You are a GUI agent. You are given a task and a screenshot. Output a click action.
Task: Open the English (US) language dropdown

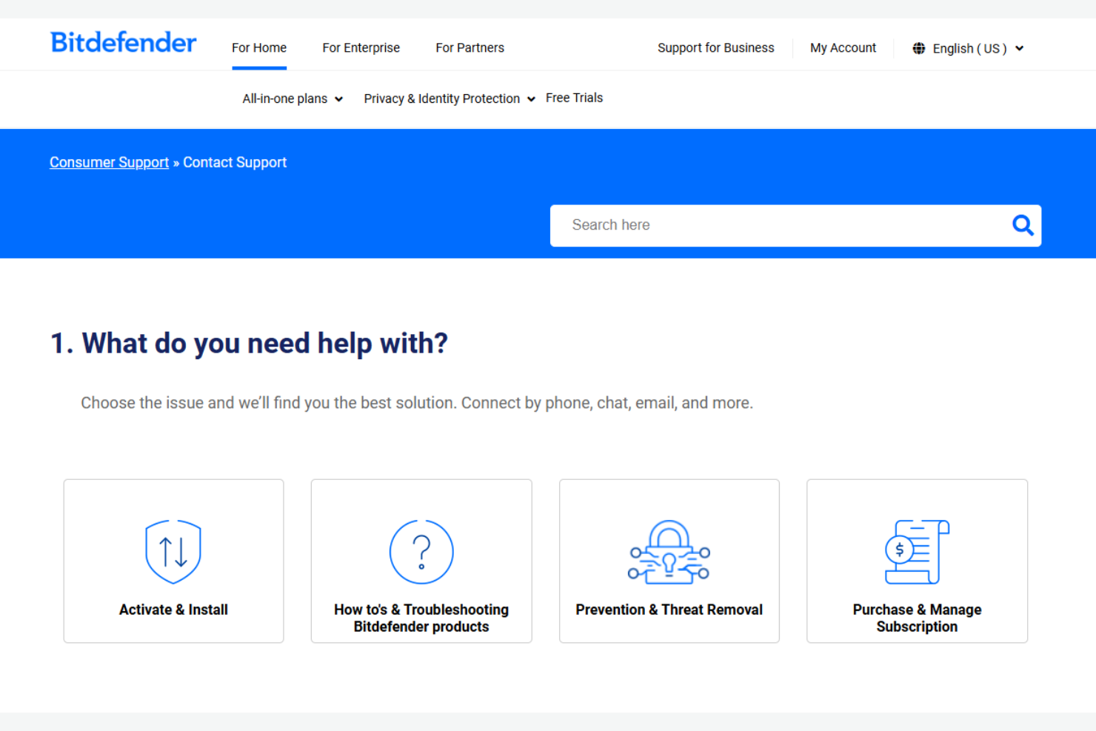click(969, 48)
